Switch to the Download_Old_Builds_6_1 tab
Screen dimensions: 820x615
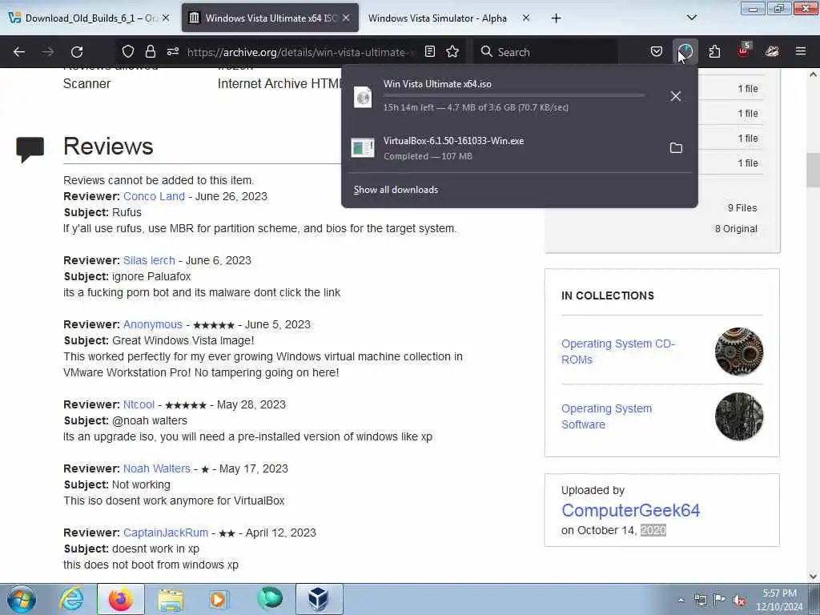[x=90, y=18]
